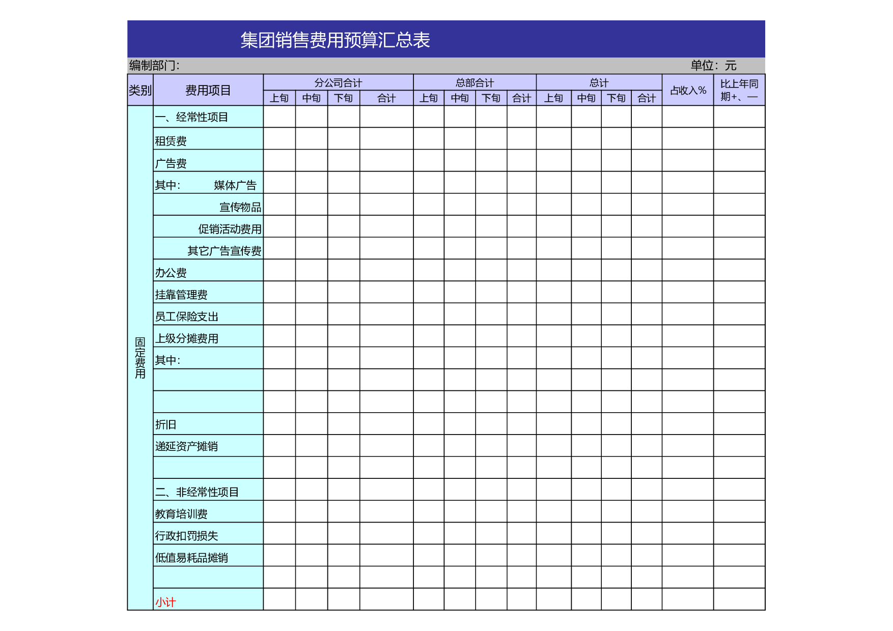The width and height of the screenshot is (893, 631).
Task: Select the 租赁费 row label
Action: pos(171,141)
